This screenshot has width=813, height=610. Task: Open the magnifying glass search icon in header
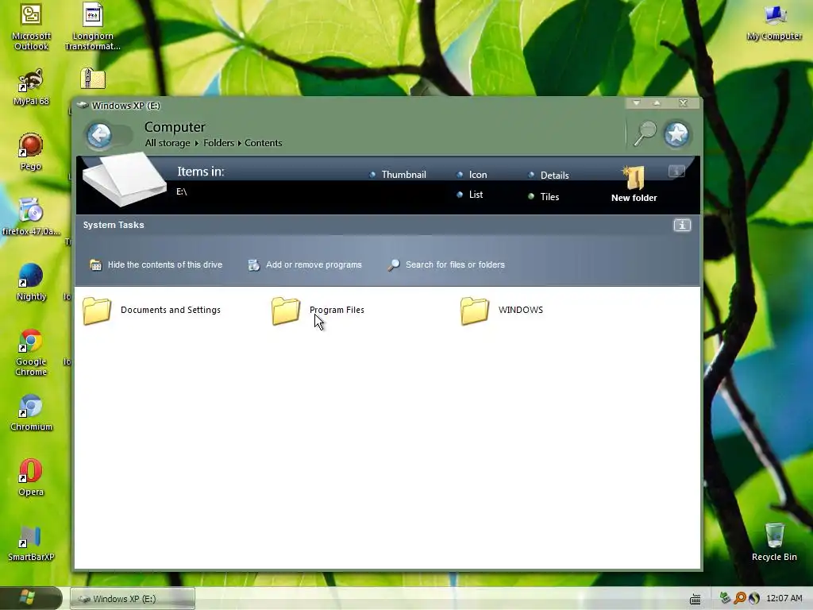coord(645,133)
